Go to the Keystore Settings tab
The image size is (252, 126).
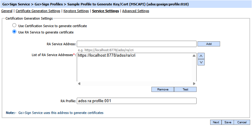coord(76,11)
